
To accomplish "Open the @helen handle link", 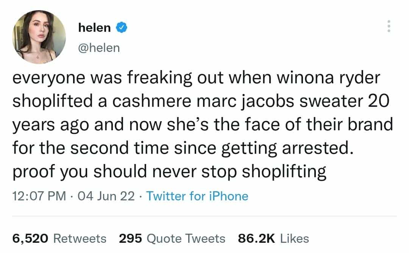I will coord(98,48).
